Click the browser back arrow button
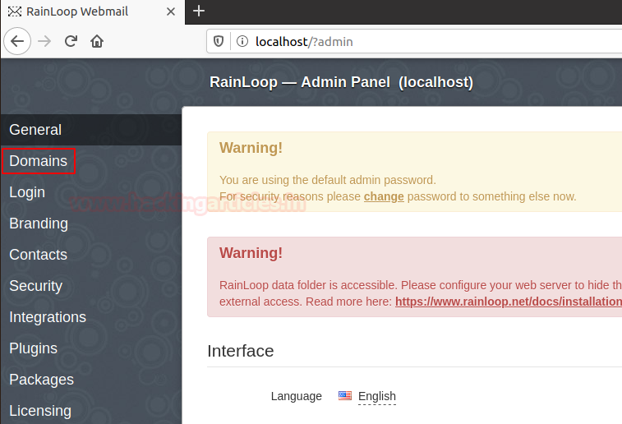 pyautogui.click(x=19, y=41)
